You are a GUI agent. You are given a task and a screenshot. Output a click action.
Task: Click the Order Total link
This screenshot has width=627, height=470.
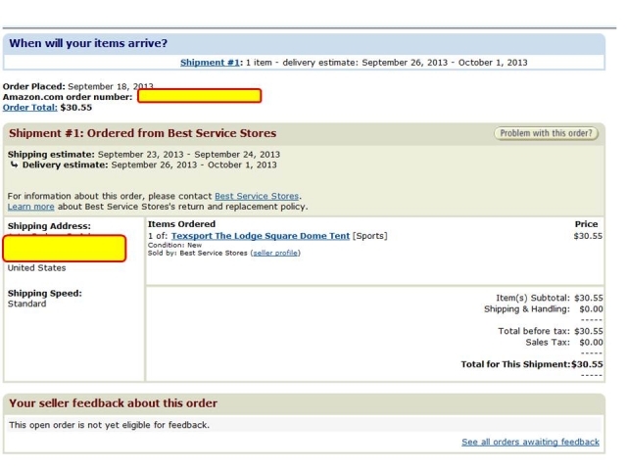[x=30, y=108]
